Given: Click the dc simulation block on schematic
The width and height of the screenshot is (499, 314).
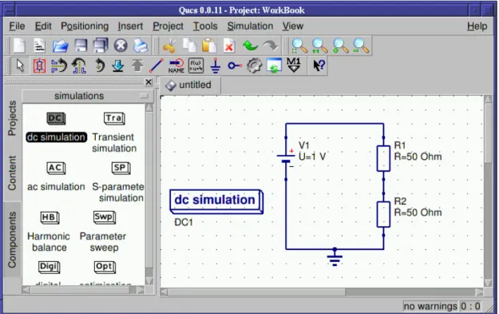Looking at the screenshot, I should pyautogui.click(x=216, y=201).
